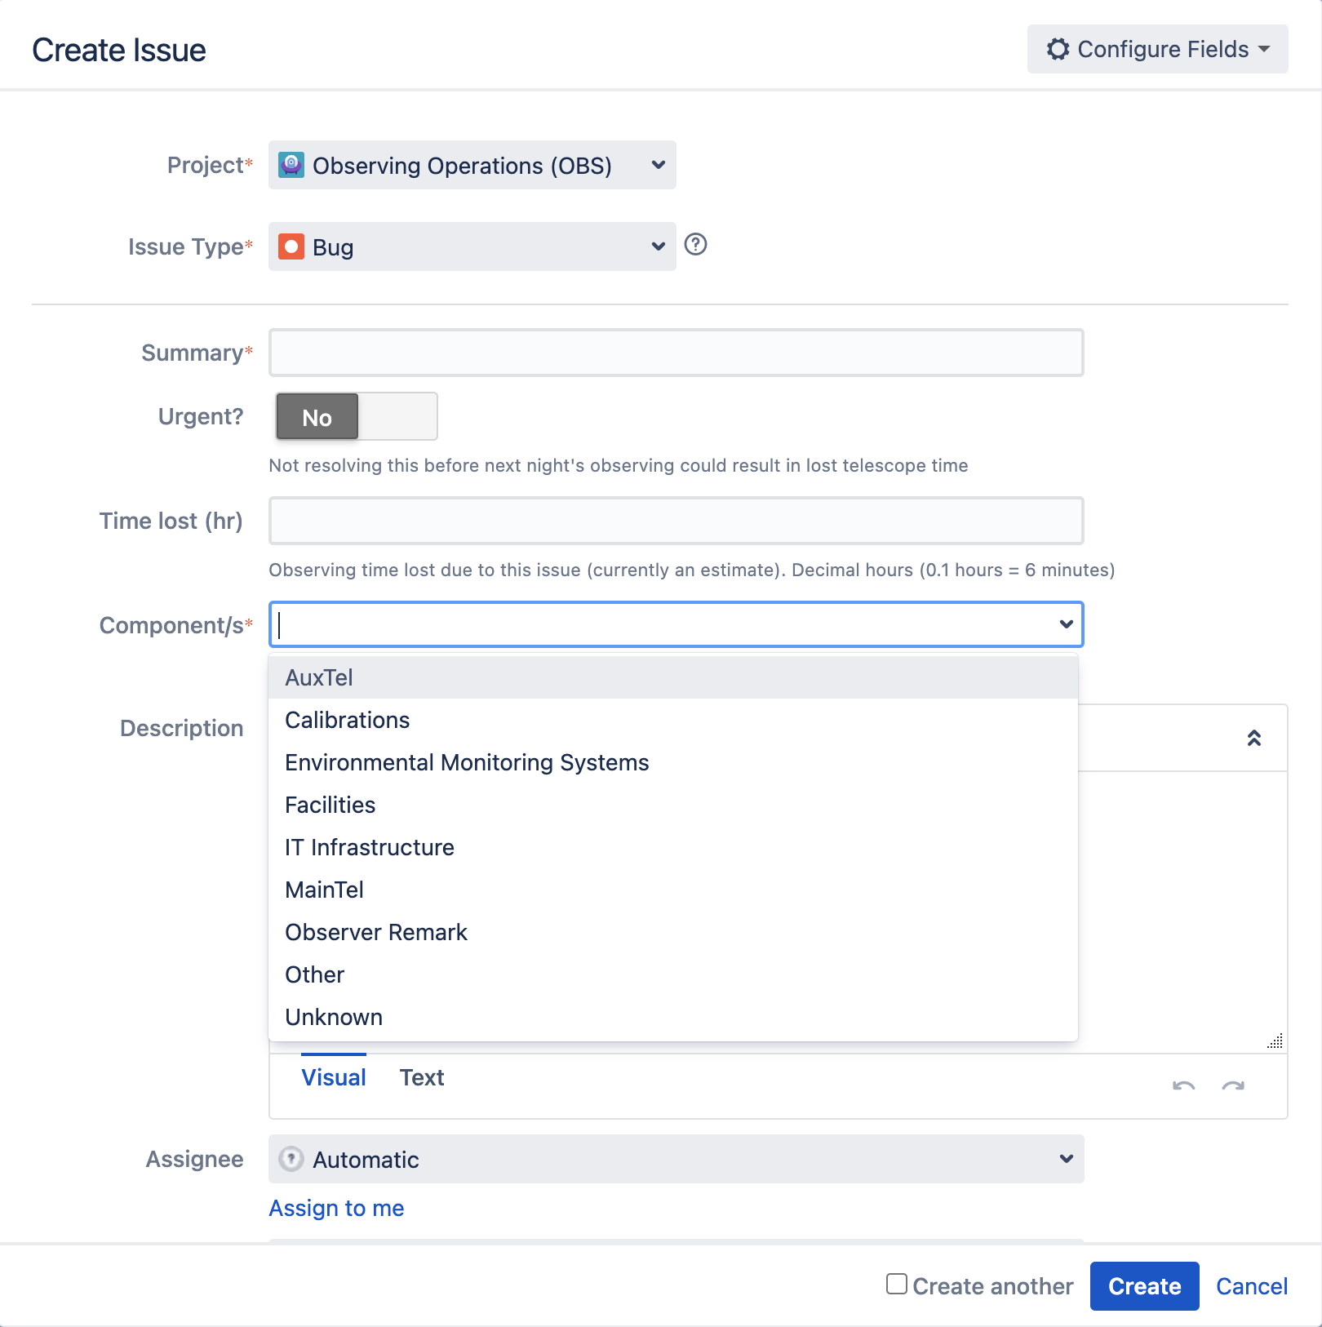Click into the Summary text field

[676, 353]
